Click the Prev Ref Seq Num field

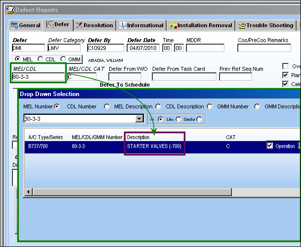pos(236,77)
